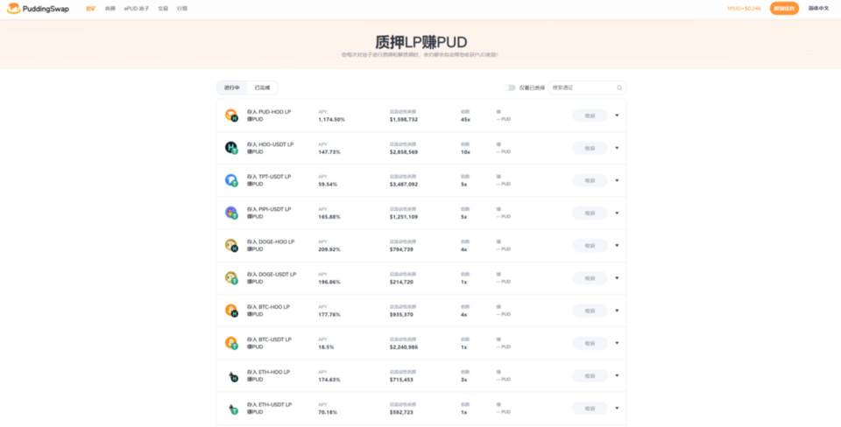The height and width of the screenshot is (427, 841).
Task: Click the $214,720 liquidity value
Action: (x=402, y=283)
